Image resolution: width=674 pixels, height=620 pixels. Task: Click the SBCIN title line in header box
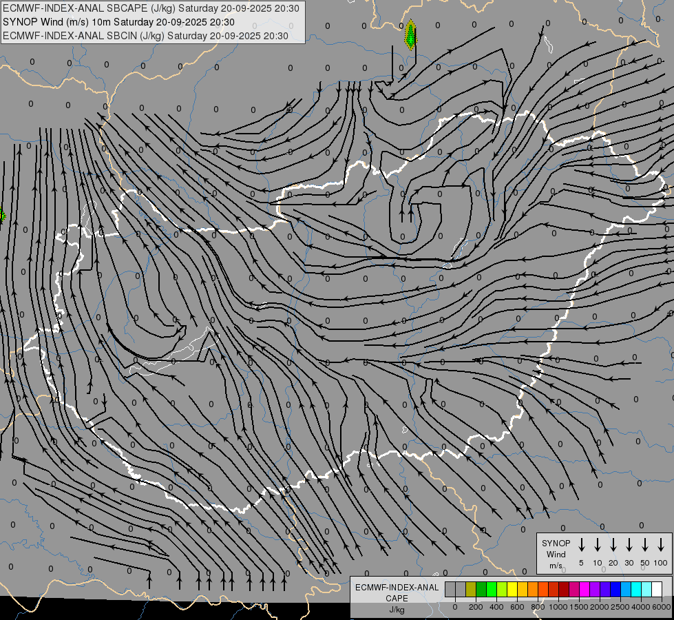click(145, 35)
